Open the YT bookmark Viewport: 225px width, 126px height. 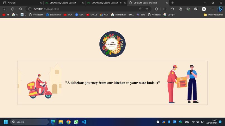6,14
